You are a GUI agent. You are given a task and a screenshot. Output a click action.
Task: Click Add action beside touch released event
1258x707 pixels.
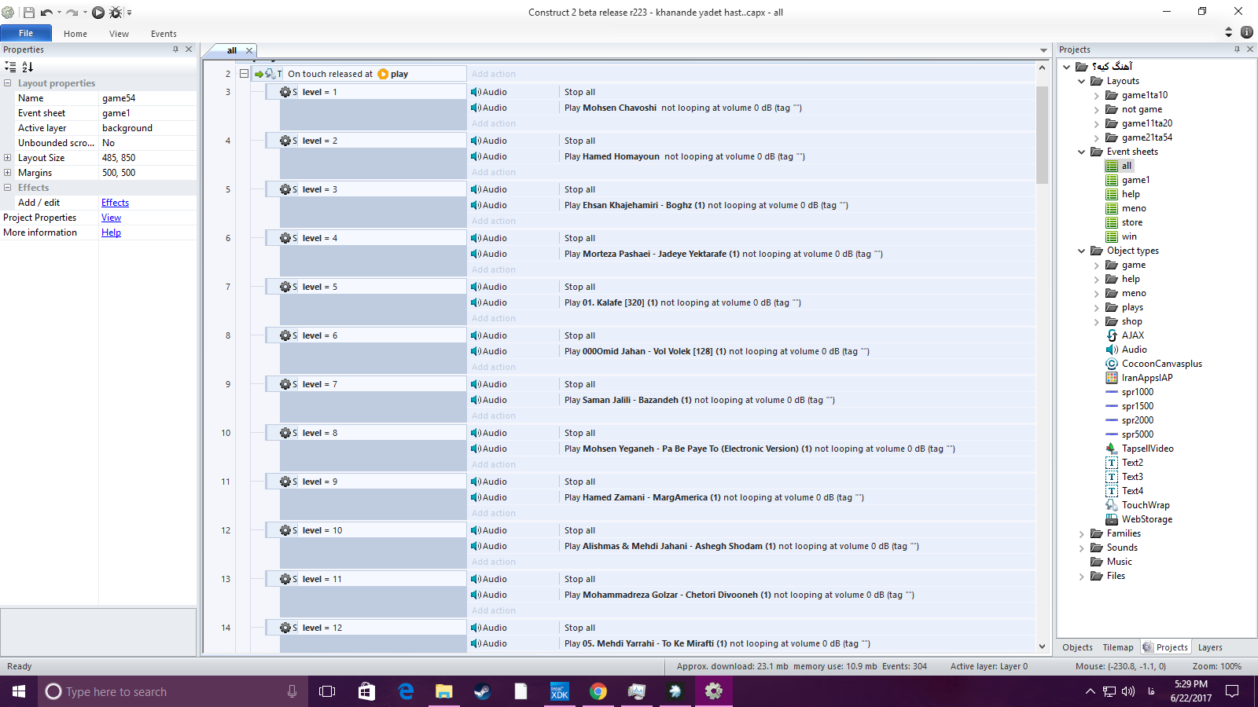pos(494,74)
